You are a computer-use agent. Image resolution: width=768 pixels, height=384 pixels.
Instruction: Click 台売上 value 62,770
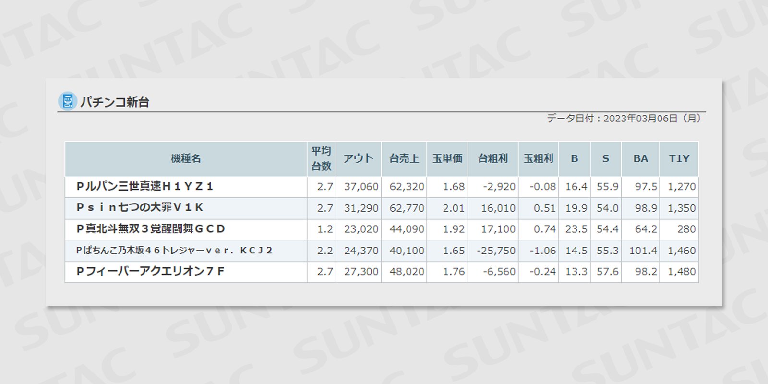(x=407, y=208)
